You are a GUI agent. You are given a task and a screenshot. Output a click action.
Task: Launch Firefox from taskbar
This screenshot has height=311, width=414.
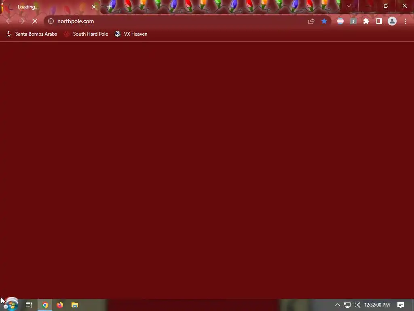click(60, 305)
